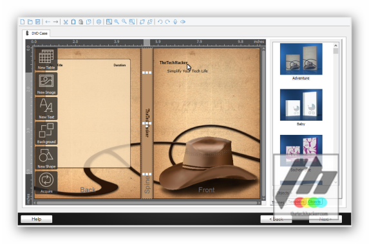Select the New Shape tool
The image size is (369, 244).
[46, 158]
